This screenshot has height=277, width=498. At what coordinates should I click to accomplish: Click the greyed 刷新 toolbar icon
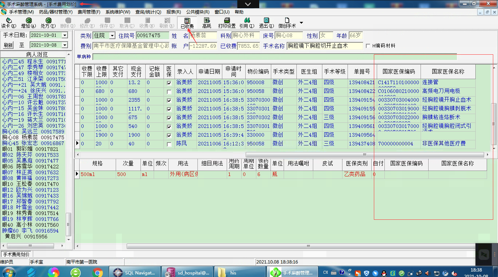(x=166, y=23)
